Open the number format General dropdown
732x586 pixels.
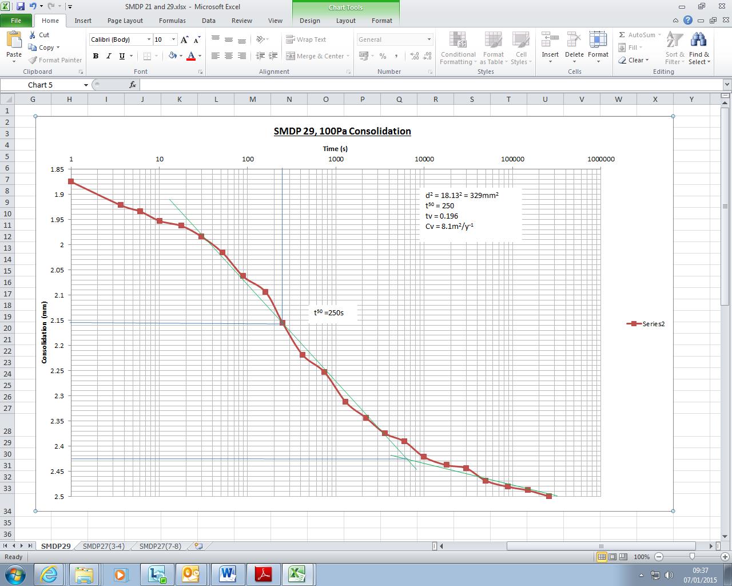(x=429, y=39)
